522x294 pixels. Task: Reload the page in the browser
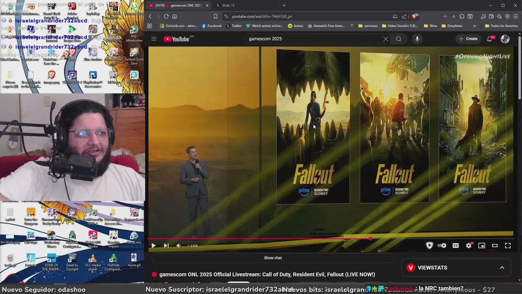click(x=166, y=16)
